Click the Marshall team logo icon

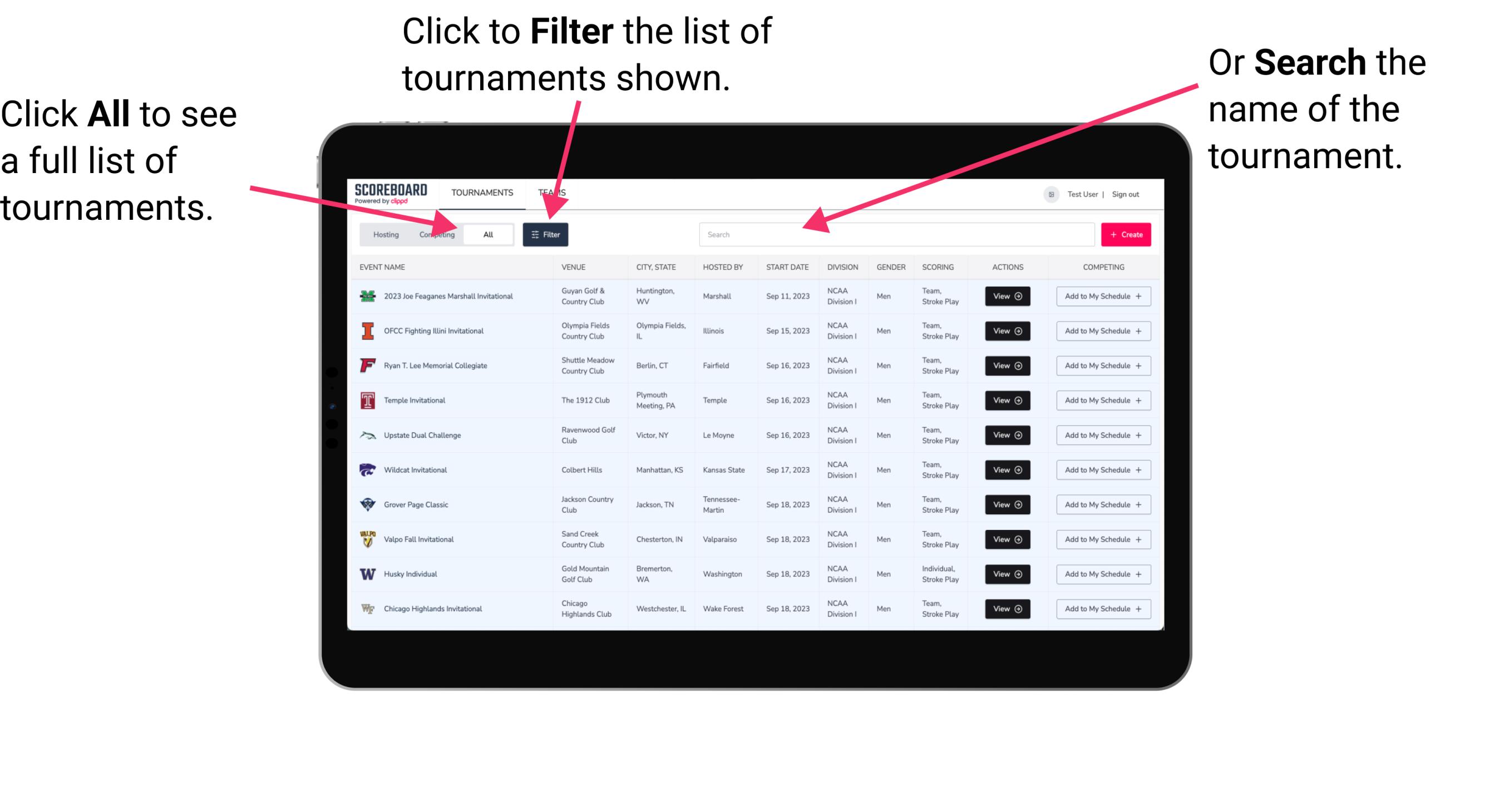(x=366, y=296)
